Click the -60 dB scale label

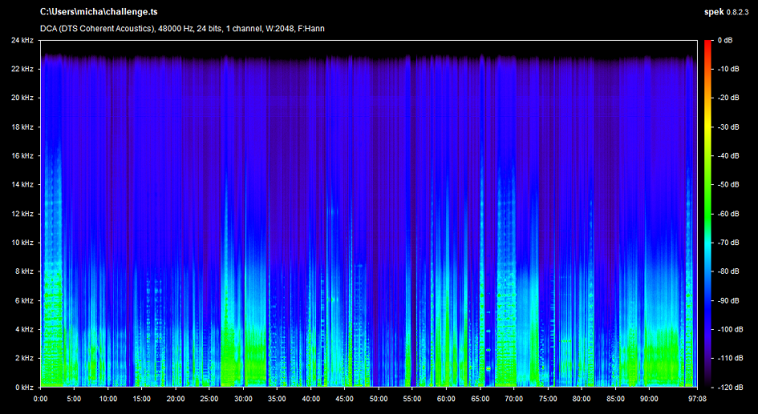coord(728,214)
